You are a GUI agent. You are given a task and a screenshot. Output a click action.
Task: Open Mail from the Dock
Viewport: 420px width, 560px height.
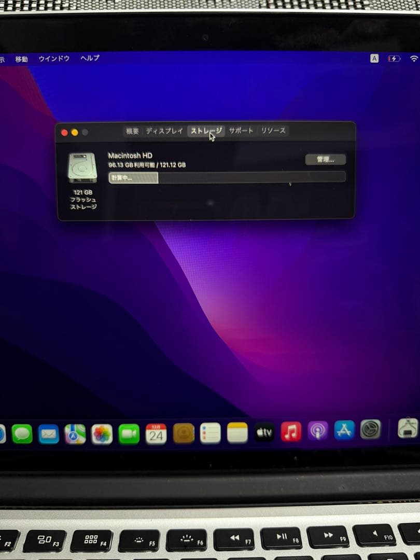pyautogui.click(x=48, y=433)
